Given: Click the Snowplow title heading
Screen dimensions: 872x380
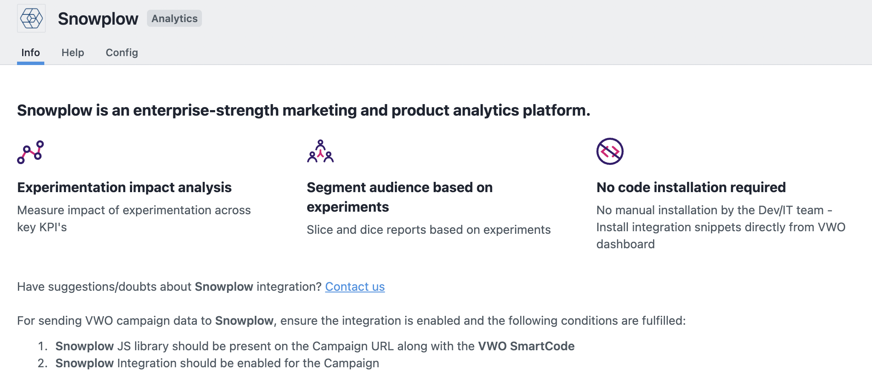Looking at the screenshot, I should coord(98,19).
